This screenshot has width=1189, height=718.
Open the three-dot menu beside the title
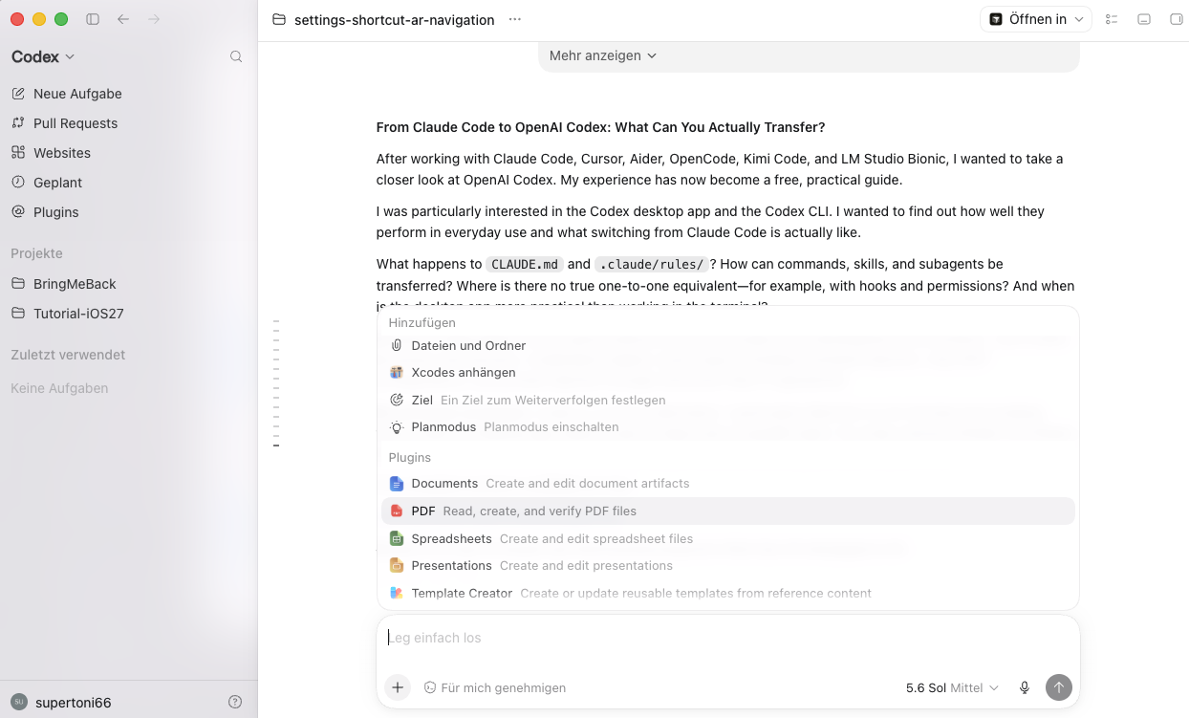(515, 19)
